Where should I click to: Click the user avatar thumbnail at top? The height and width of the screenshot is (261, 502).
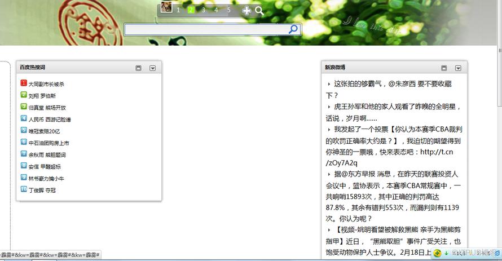click(166, 7)
